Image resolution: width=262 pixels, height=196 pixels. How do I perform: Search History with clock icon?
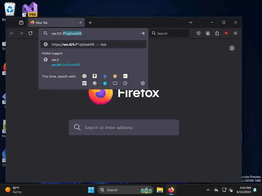point(125,83)
